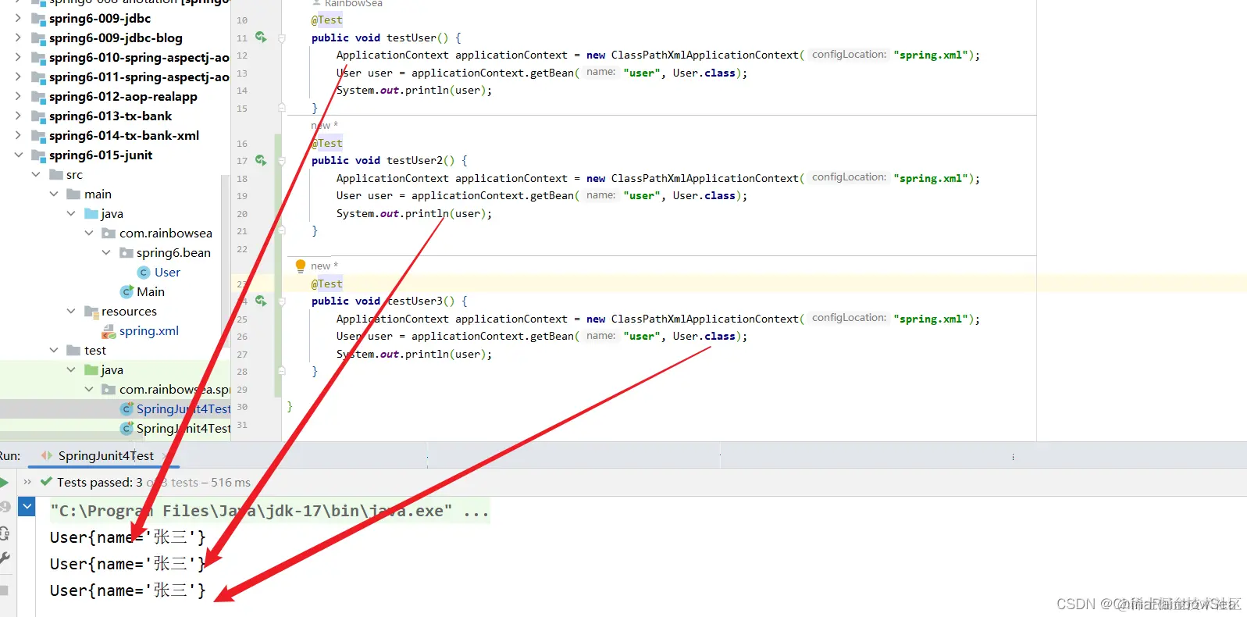Open the User class in the tree

tap(167, 273)
